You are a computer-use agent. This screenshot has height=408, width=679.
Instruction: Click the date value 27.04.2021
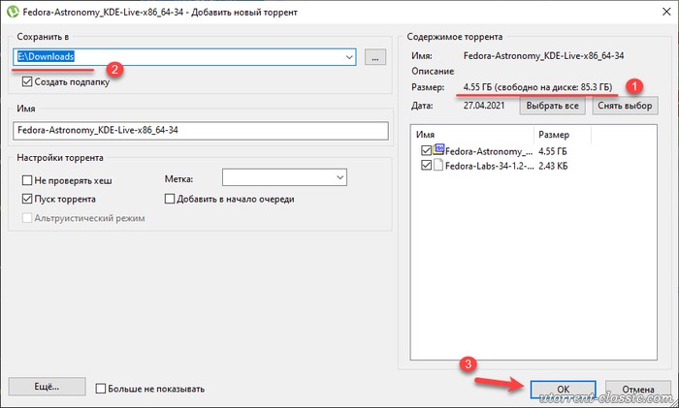click(484, 106)
